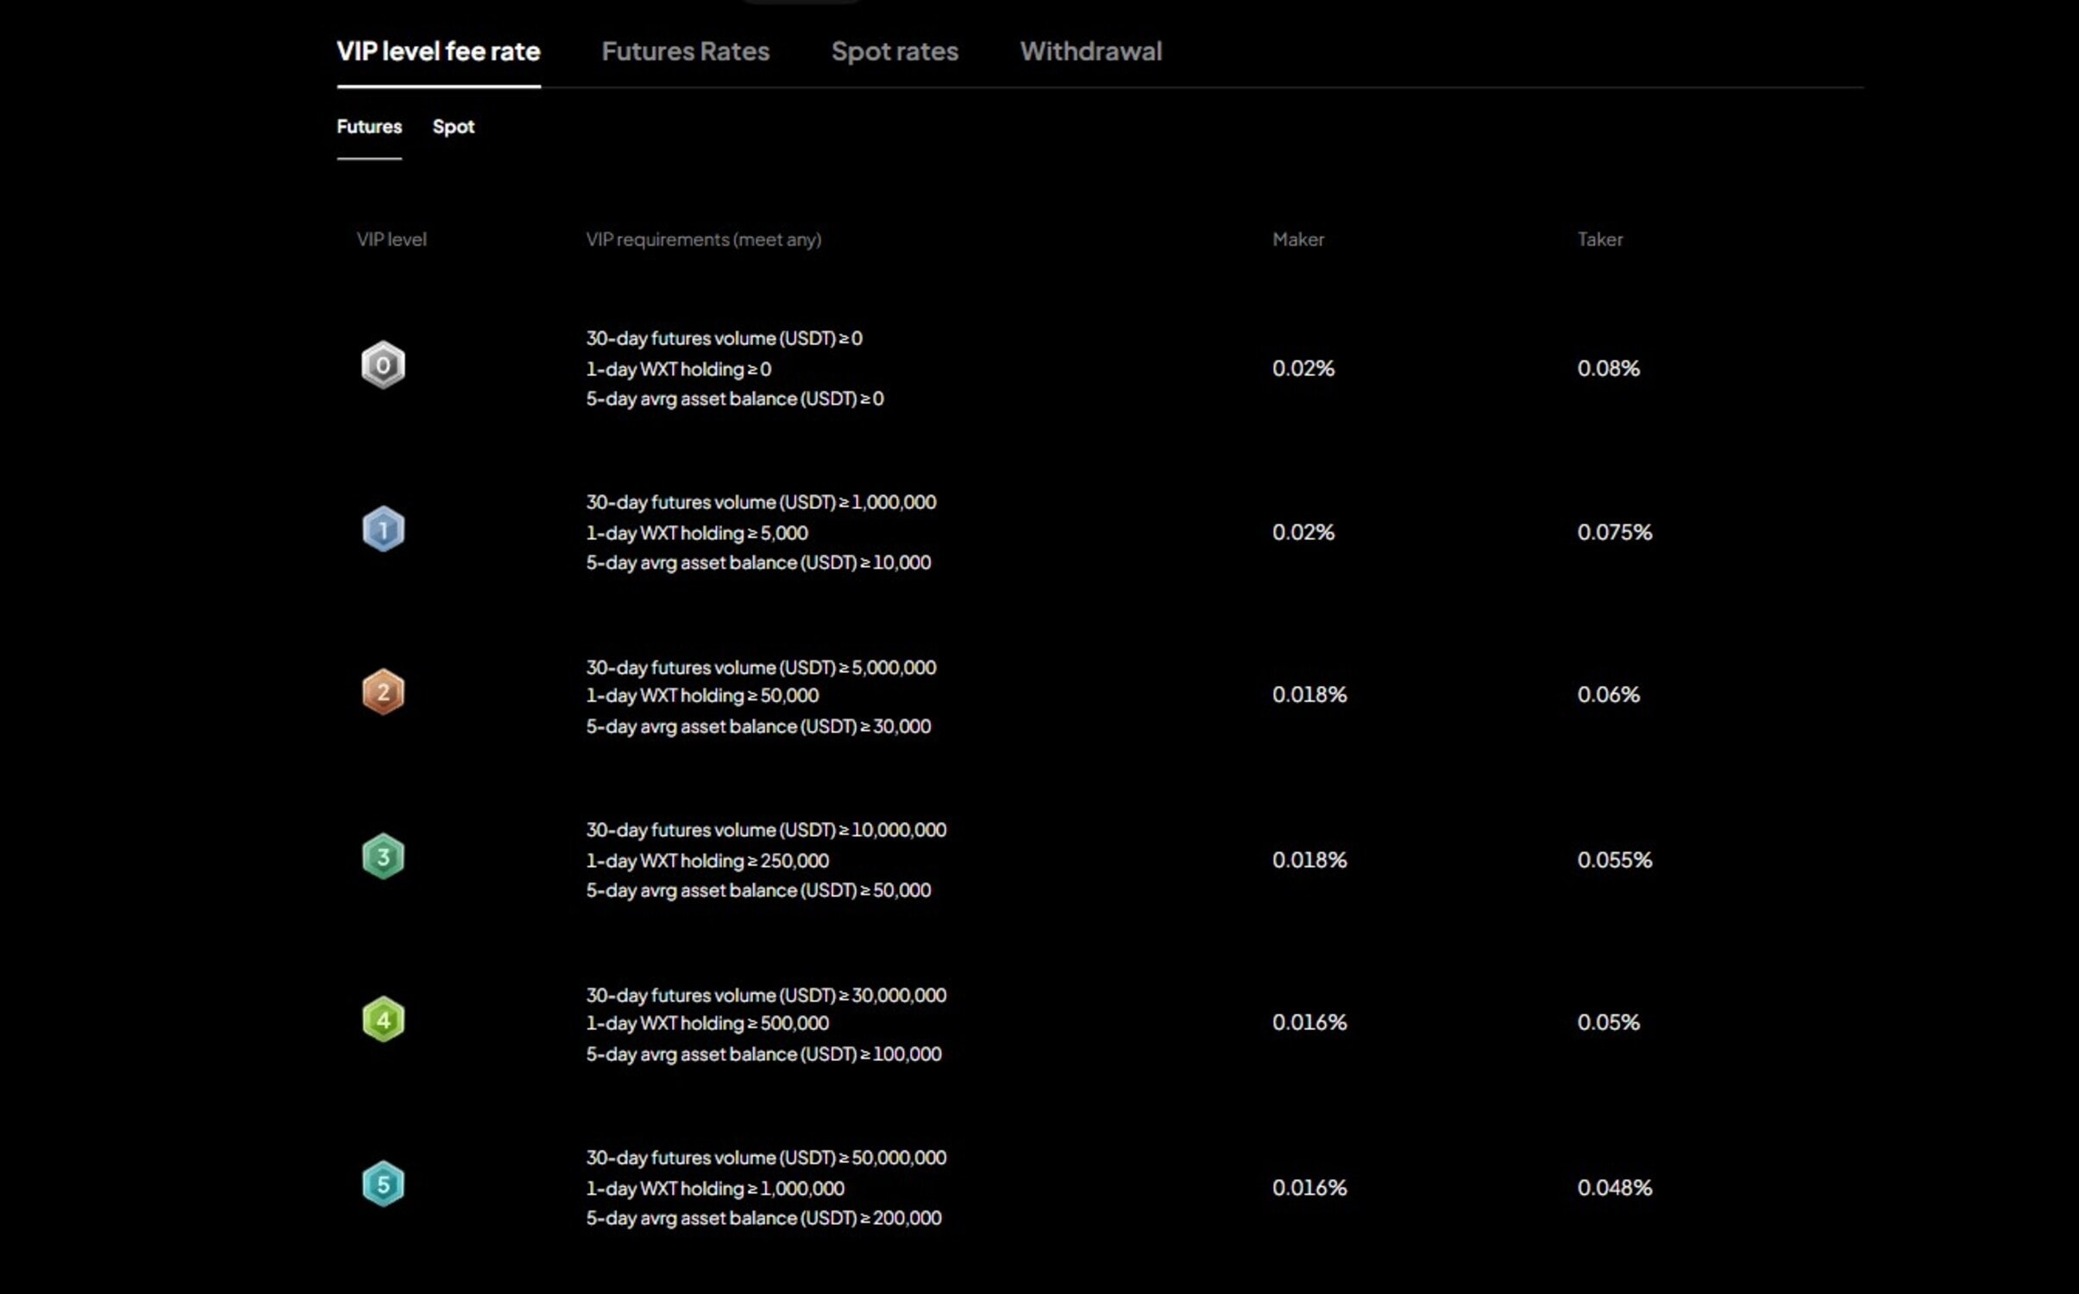Click the gray VIP 0 hexagon badge

[383, 365]
